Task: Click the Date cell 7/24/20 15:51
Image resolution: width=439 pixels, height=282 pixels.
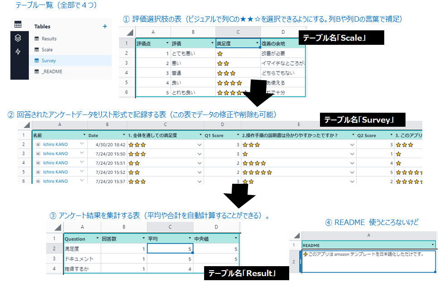Action: [107, 163]
